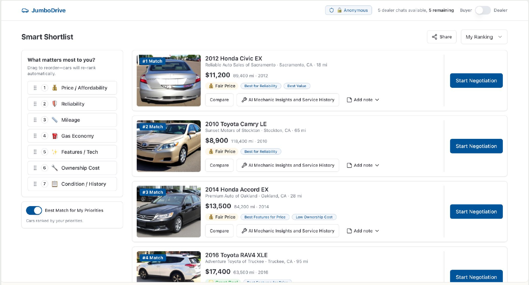Click Best Features for Price tag on Accord
529x285 pixels.
click(265, 217)
